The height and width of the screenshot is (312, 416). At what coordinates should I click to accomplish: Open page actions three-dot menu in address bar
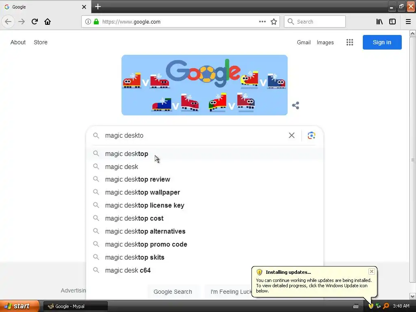[262, 22]
